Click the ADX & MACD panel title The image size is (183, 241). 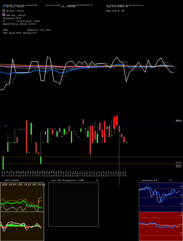pyautogui.click(x=12, y=180)
